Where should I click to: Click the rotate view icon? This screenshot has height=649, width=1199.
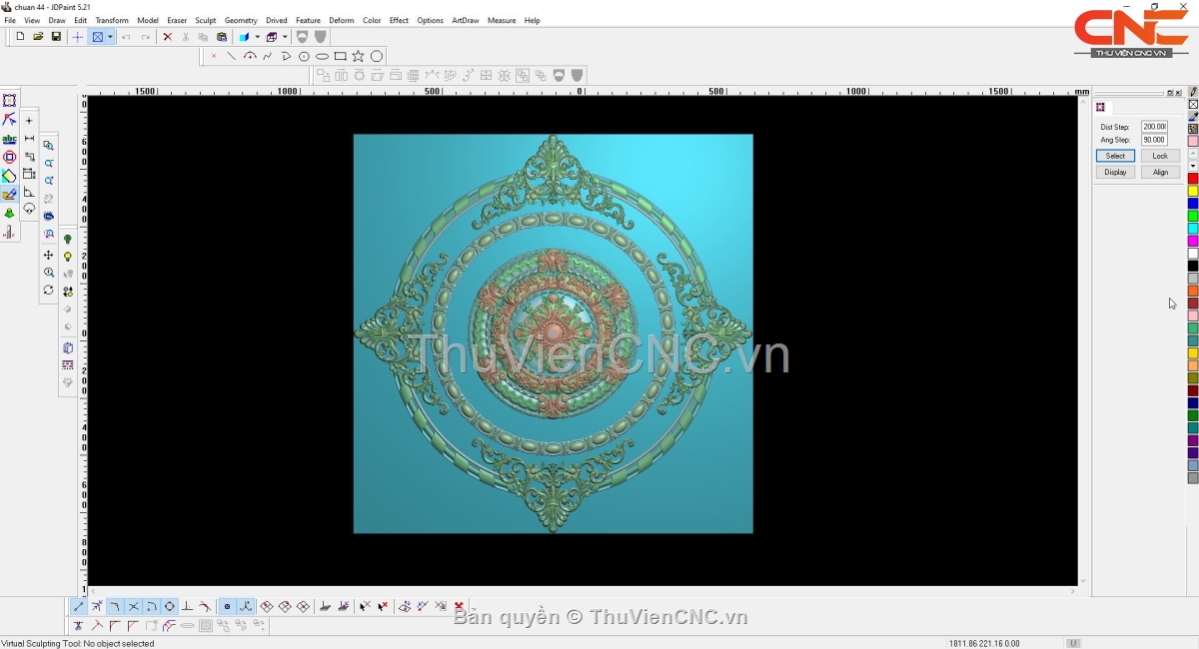pos(48,291)
